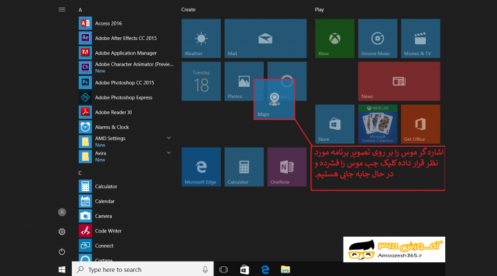The width and height of the screenshot is (497, 276).
Task: Open Store from the taskbar
Action: tap(244, 269)
